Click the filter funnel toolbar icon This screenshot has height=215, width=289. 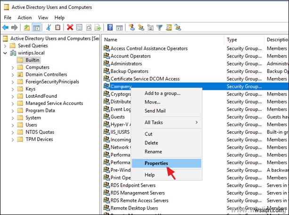pyautogui.click(x=159, y=27)
